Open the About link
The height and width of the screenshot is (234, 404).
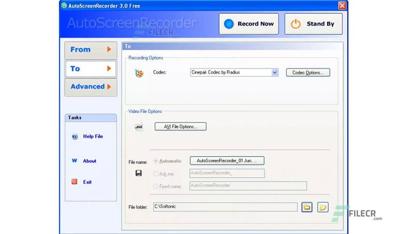pos(89,161)
